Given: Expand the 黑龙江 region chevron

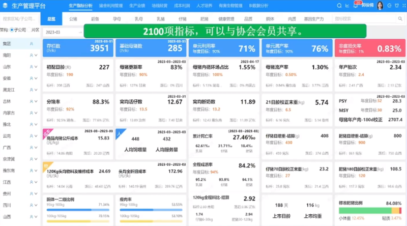Looking at the screenshot, I should (x=36, y=90).
